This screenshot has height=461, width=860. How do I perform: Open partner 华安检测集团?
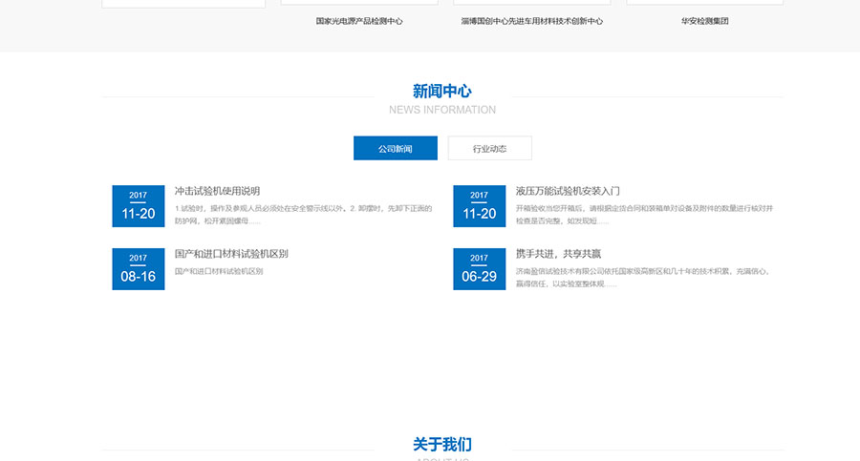tap(705, 21)
